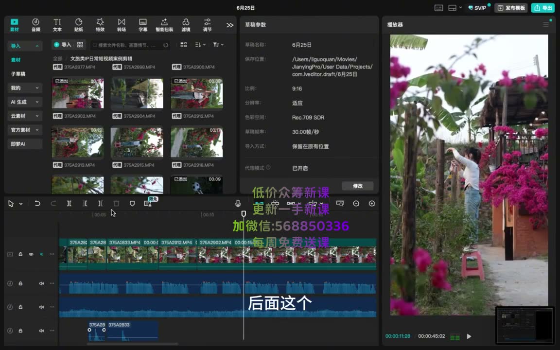
Task: Mute the second audio track
Action: [41, 307]
